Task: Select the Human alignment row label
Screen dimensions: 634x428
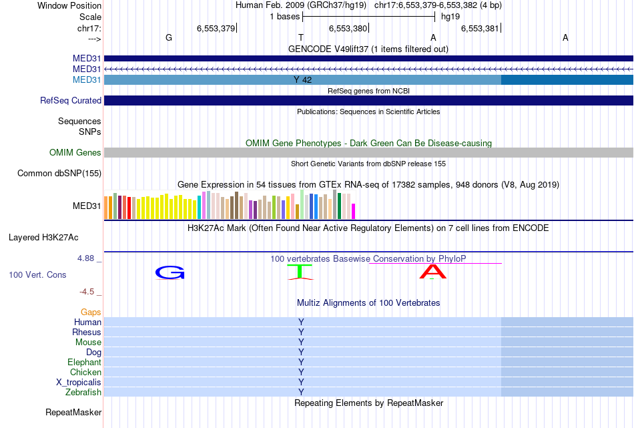Action: [87, 322]
